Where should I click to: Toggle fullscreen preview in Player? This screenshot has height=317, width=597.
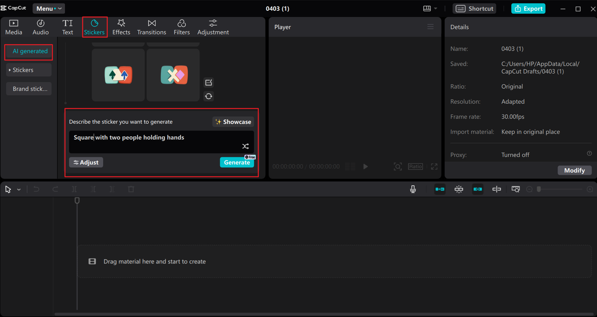(434, 166)
